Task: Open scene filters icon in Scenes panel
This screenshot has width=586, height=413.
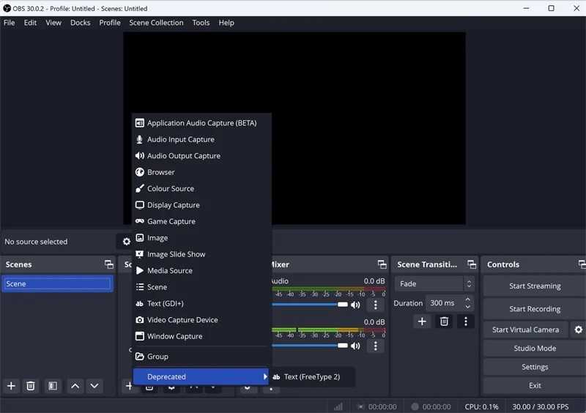Action: (53, 386)
